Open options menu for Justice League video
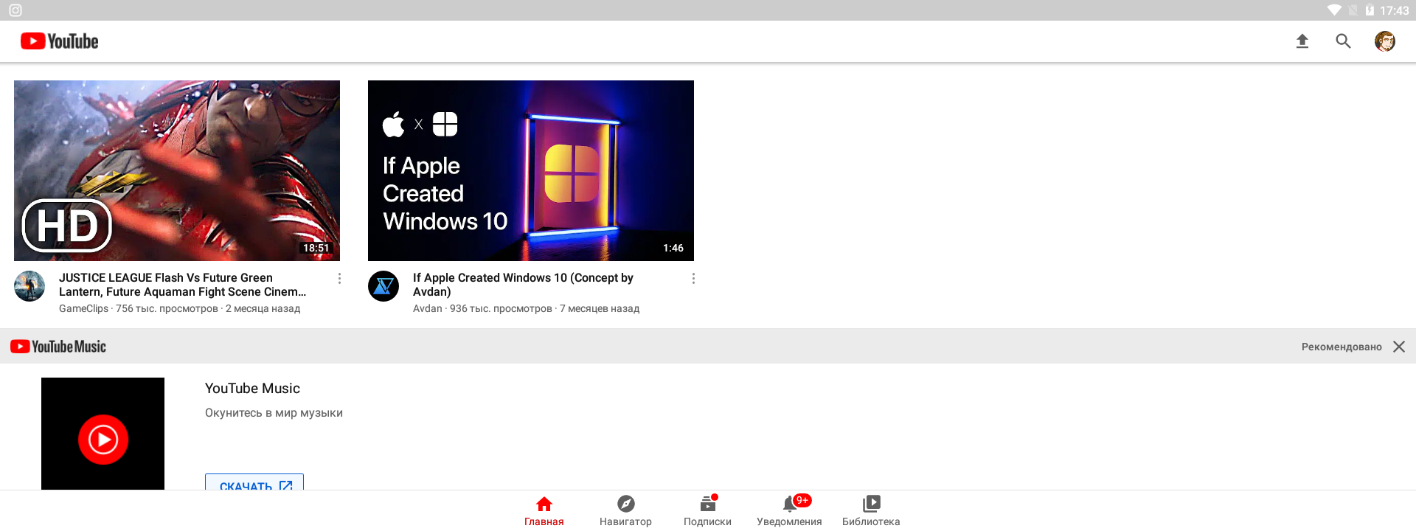 [x=339, y=279]
